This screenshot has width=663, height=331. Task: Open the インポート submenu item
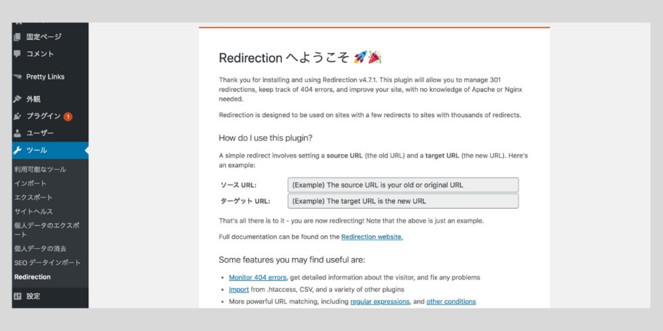[x=30, y=183]
